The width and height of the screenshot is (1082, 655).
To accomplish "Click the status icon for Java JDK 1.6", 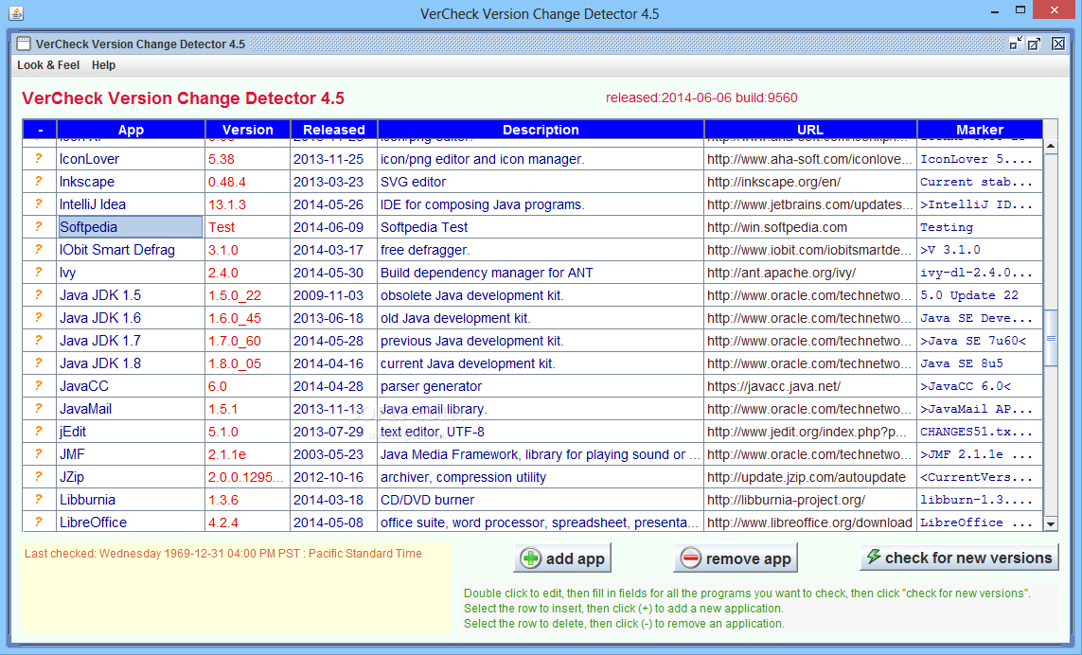I will [x=39, y=318].
